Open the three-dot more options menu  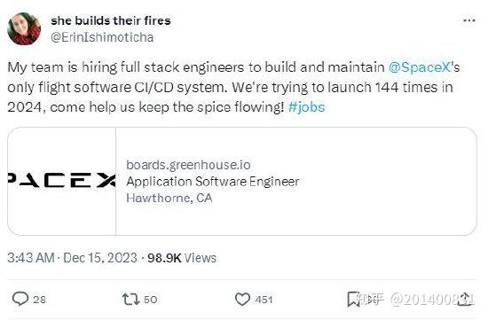[x=469, y=21]
